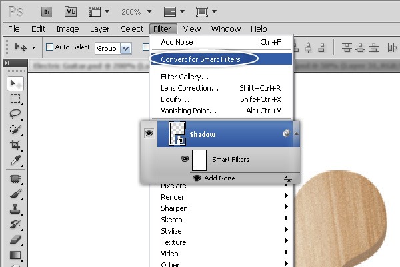The width and height of the screenshot is (400, 267).
Task: Select the History Brush tool
Action: (x=15, y=224)
